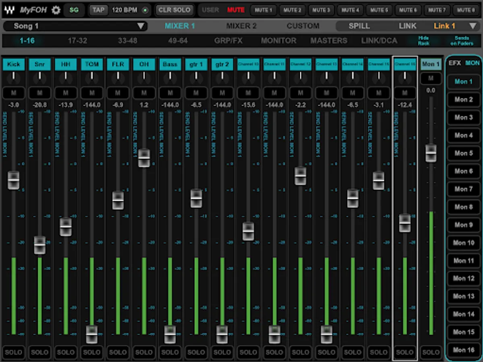Image resolution: width=483 pixels, height=362 pixels.
Task: Open the settings gear next to MyFOH
Action: pos(56,10)
